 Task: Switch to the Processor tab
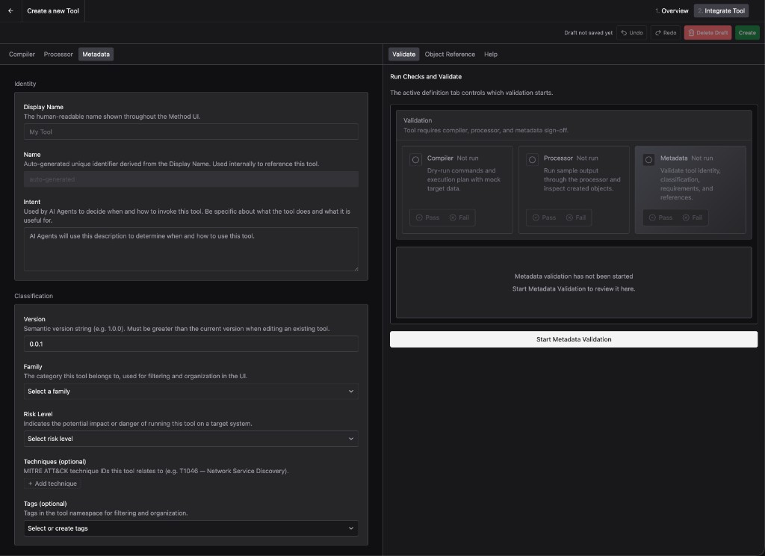(x=58, y=55)
